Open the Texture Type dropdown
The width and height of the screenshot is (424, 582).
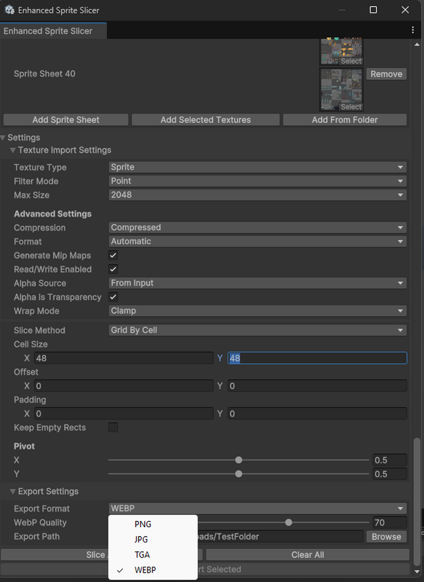(x=256, y=167)
